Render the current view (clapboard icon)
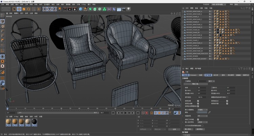The width and height of the screenshot is (254, 136). coord(65,9)
